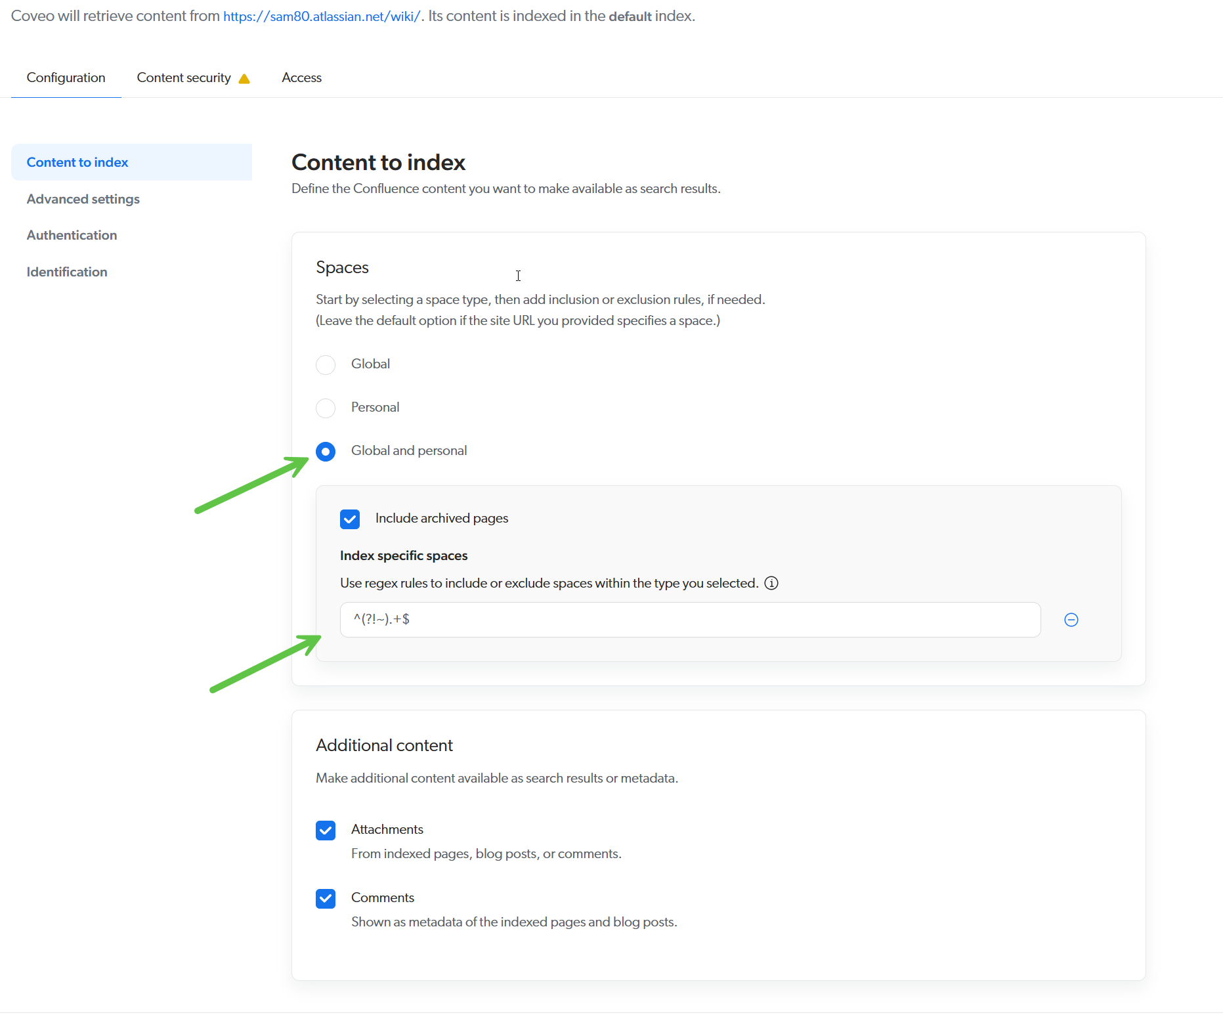Go to Authentication section

(x=72, y=235)
